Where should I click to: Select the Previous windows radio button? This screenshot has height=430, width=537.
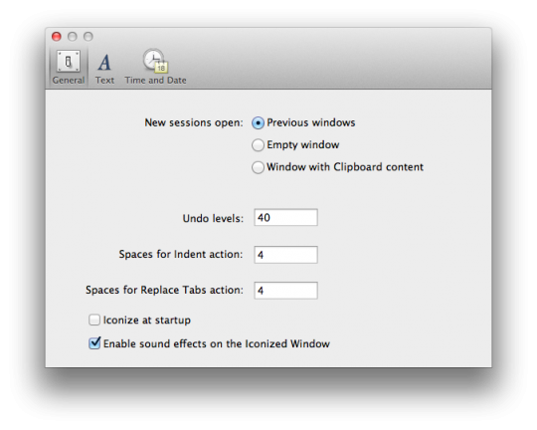(258, 122)
